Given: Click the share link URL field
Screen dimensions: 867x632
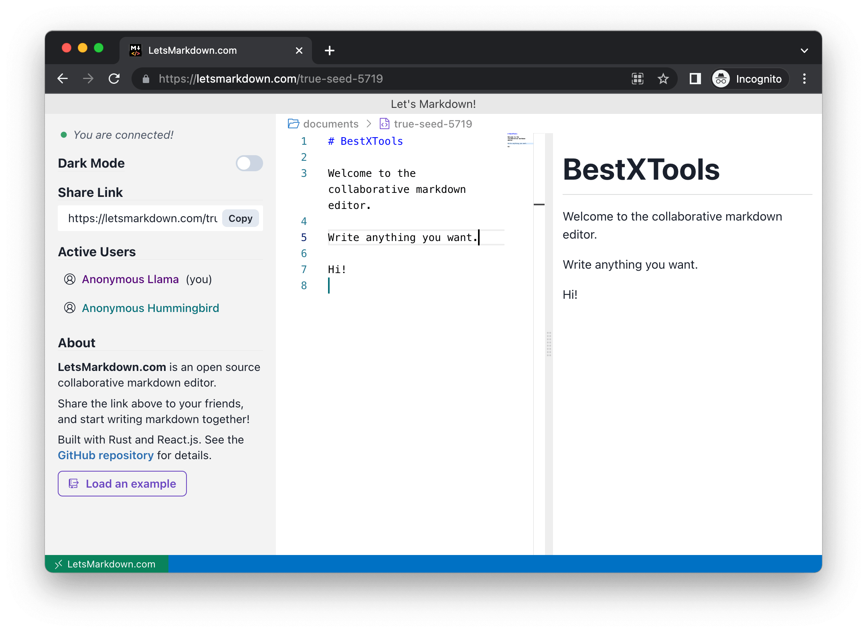Looking at the screenshot, I should point(142,218).
